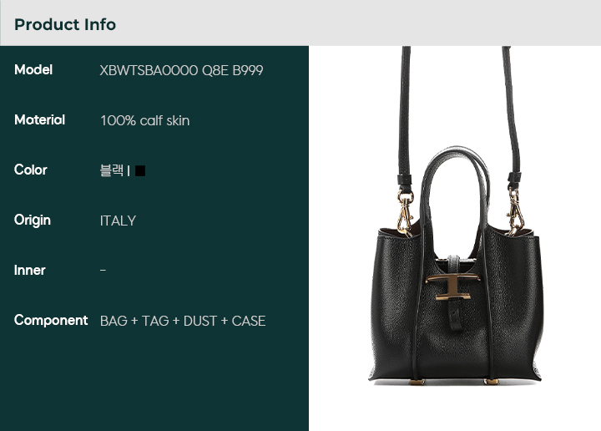The image size is (601, 431).
Task: Click the black handbag product image
Action: (x=455, y=215)
